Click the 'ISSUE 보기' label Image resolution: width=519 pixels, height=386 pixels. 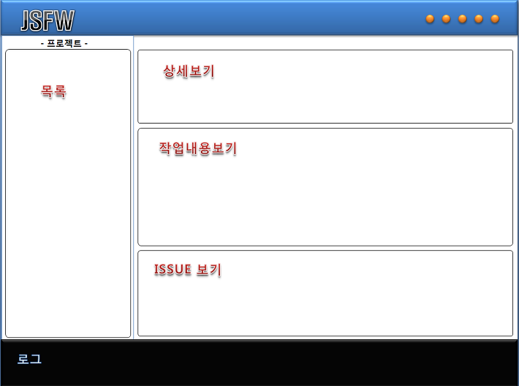(x=187, y=270)
